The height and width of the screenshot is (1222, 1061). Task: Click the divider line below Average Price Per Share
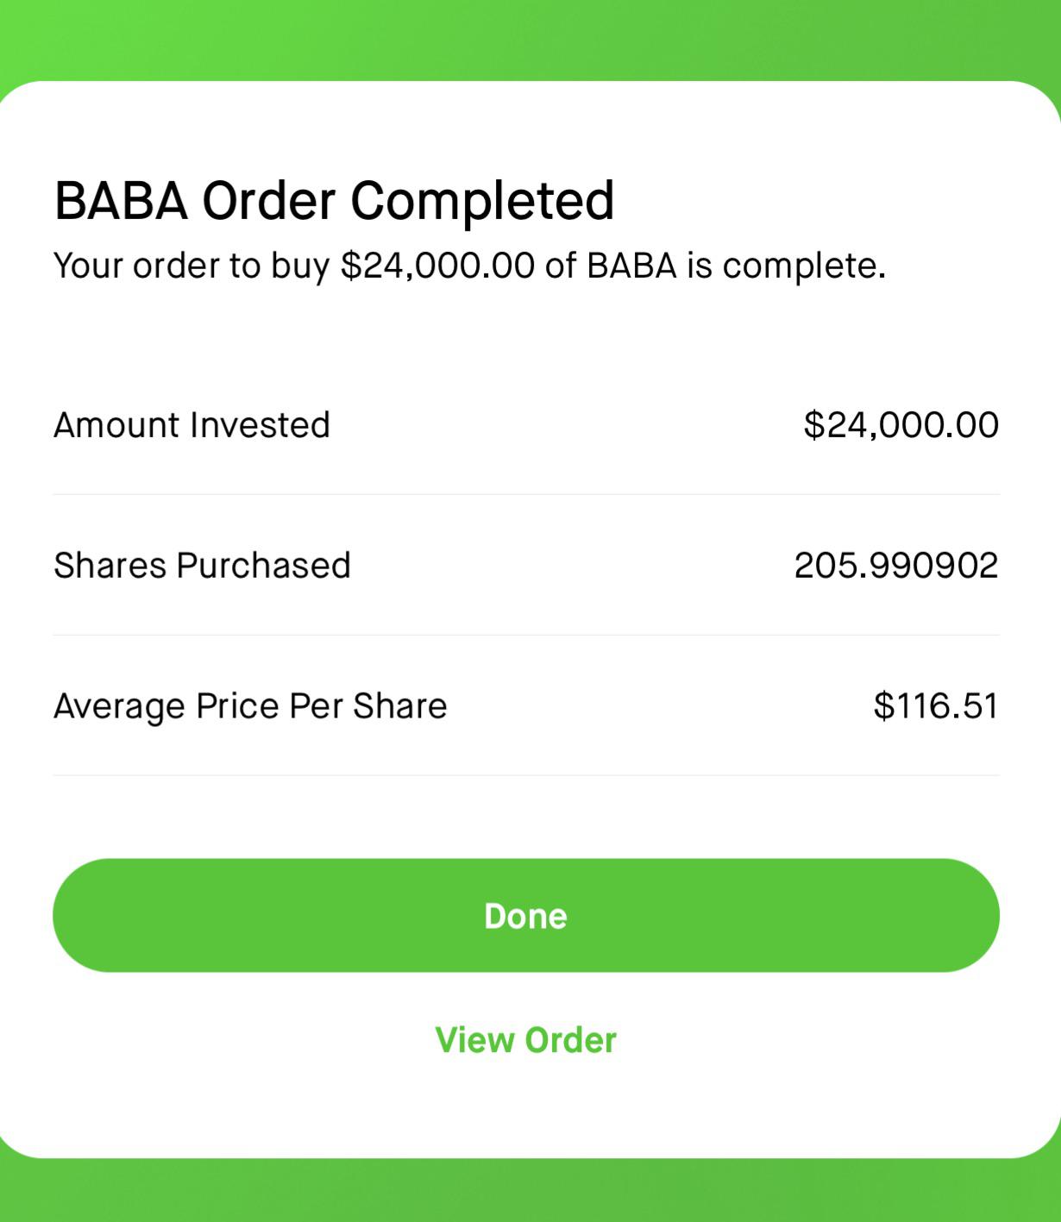click(525, 775)
